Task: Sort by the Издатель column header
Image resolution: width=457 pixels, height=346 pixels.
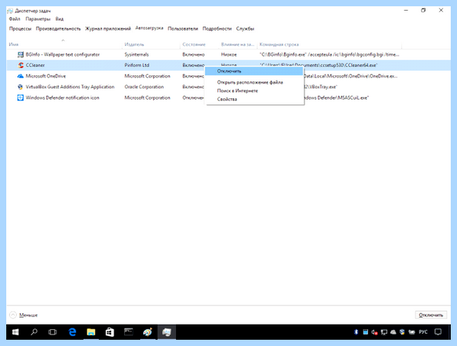Action: pos(134,45)
